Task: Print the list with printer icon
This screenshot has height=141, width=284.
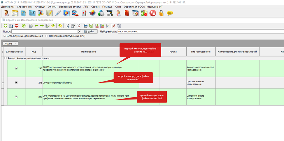Action: point(85,26)
